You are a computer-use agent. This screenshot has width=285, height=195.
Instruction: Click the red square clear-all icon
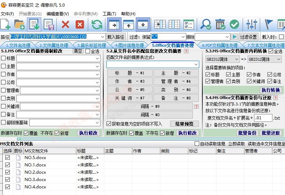point(80,24)
